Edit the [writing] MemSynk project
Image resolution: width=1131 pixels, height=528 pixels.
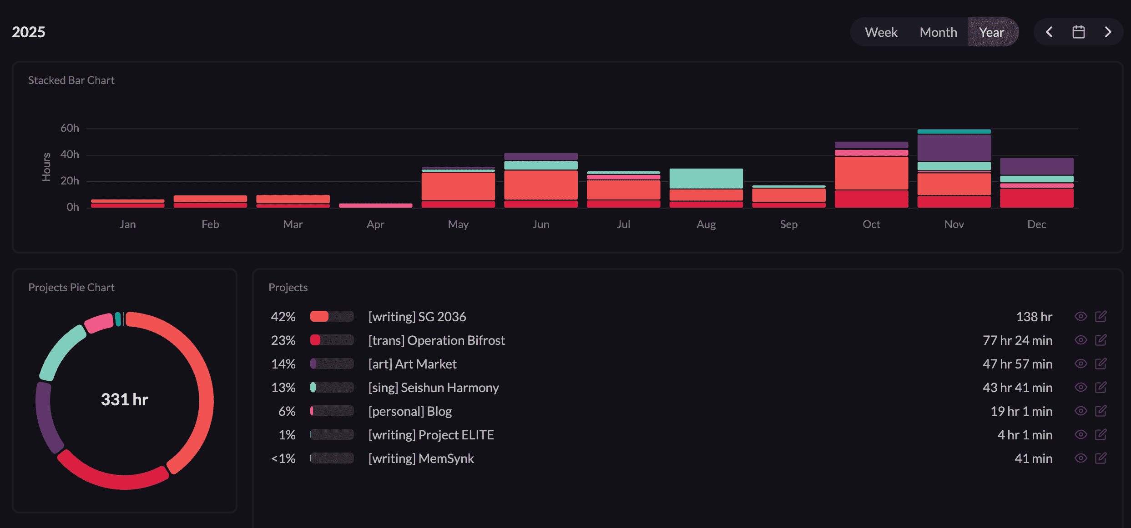click(1101, 458)
